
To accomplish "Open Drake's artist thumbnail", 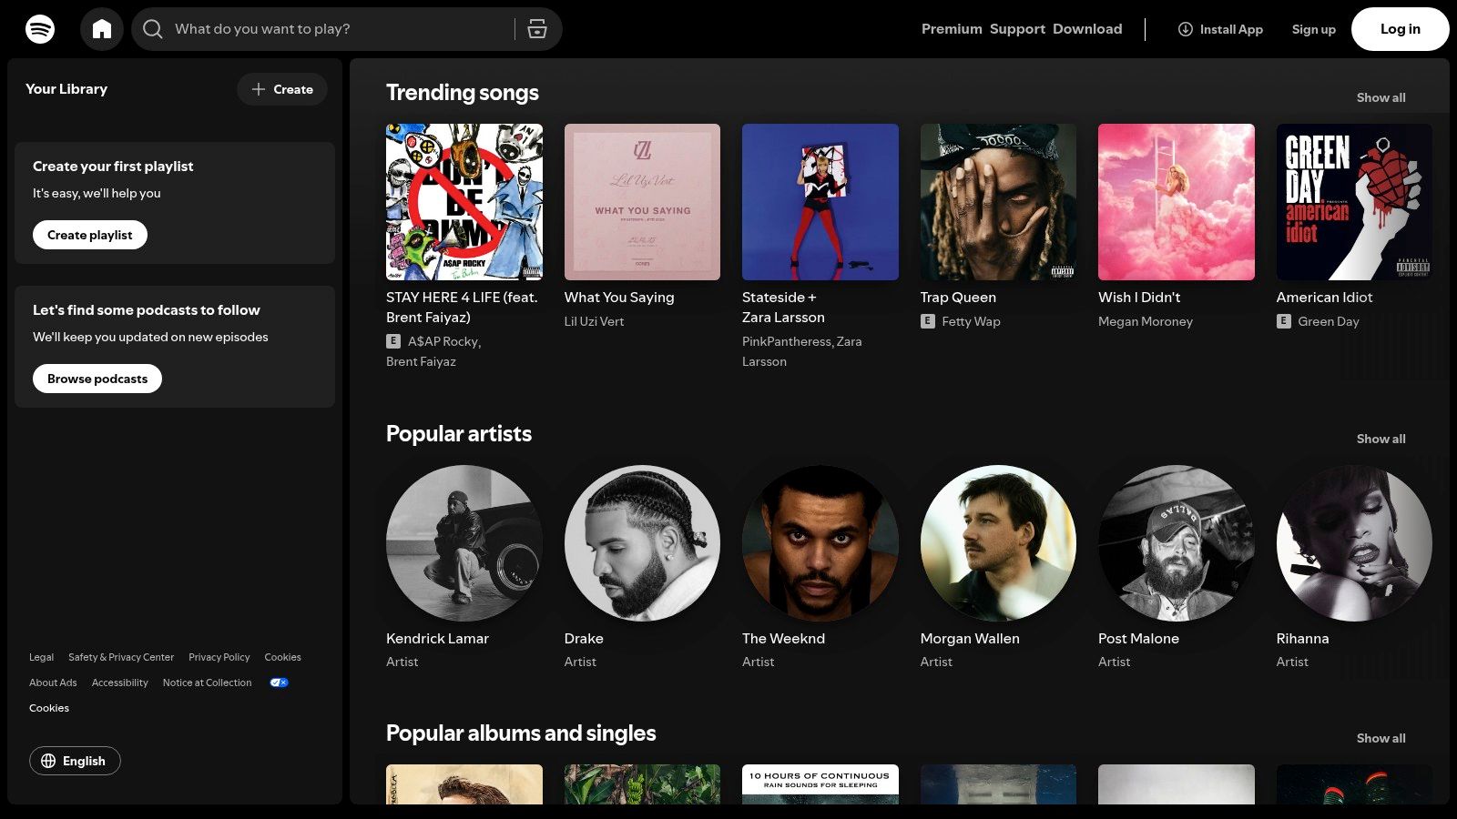I will point(641,543).
